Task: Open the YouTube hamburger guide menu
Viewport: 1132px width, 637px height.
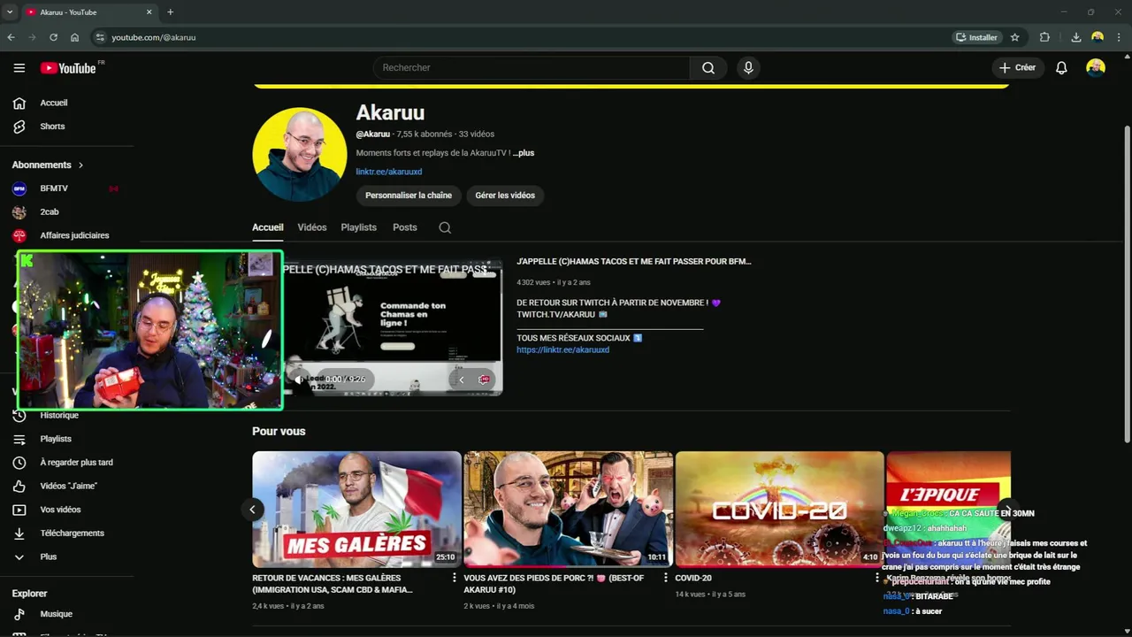Action: coord(19,68)
